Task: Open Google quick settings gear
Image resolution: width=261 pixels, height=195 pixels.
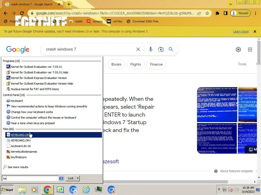Action: [x=238, y=50]
